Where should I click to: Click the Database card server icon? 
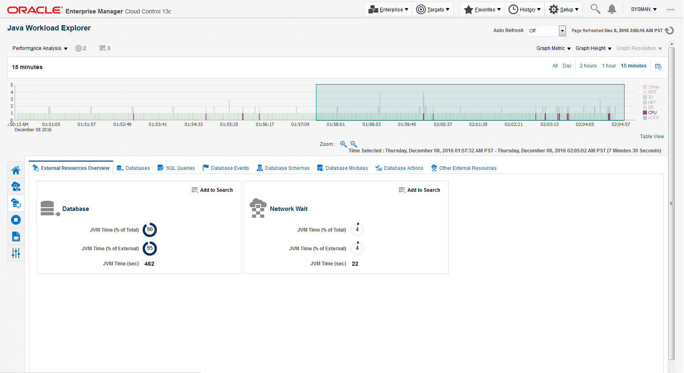point(50,208)
